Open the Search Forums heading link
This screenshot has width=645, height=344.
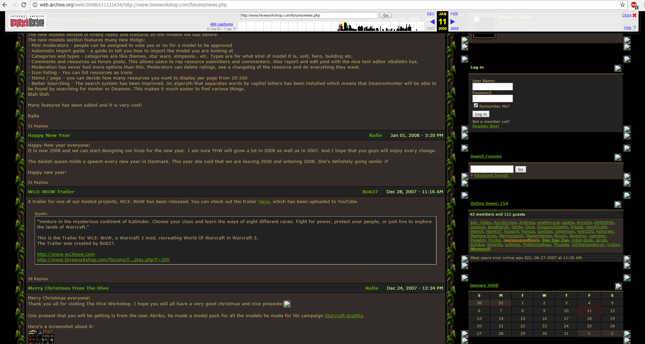pos(486,156)
